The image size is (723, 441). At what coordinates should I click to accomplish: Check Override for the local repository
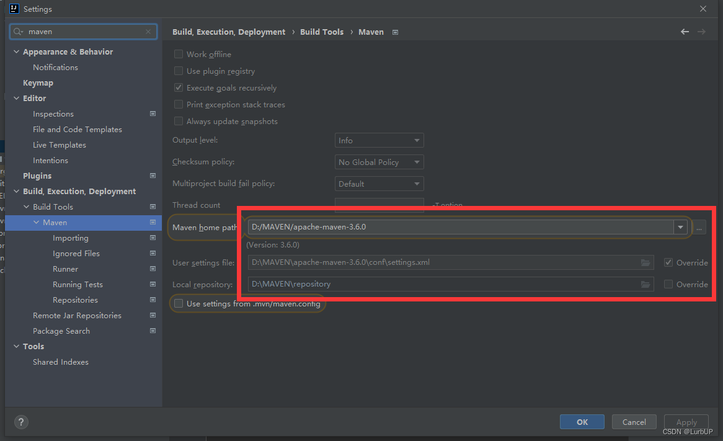[x=668, y=284]
